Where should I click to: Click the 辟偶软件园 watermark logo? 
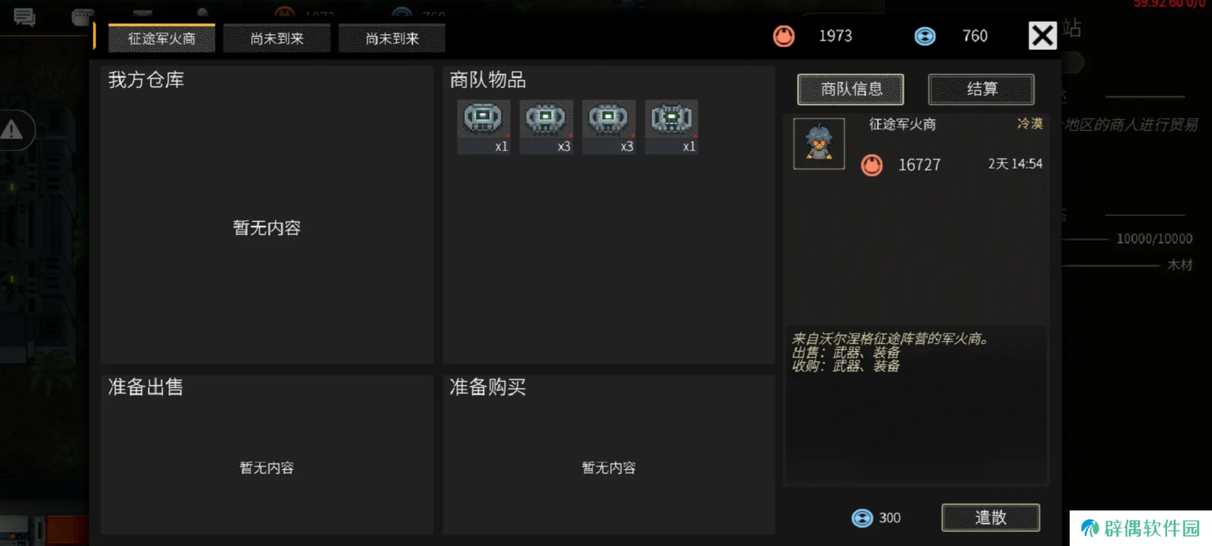pyautogui.click(x=1140, y=528)
